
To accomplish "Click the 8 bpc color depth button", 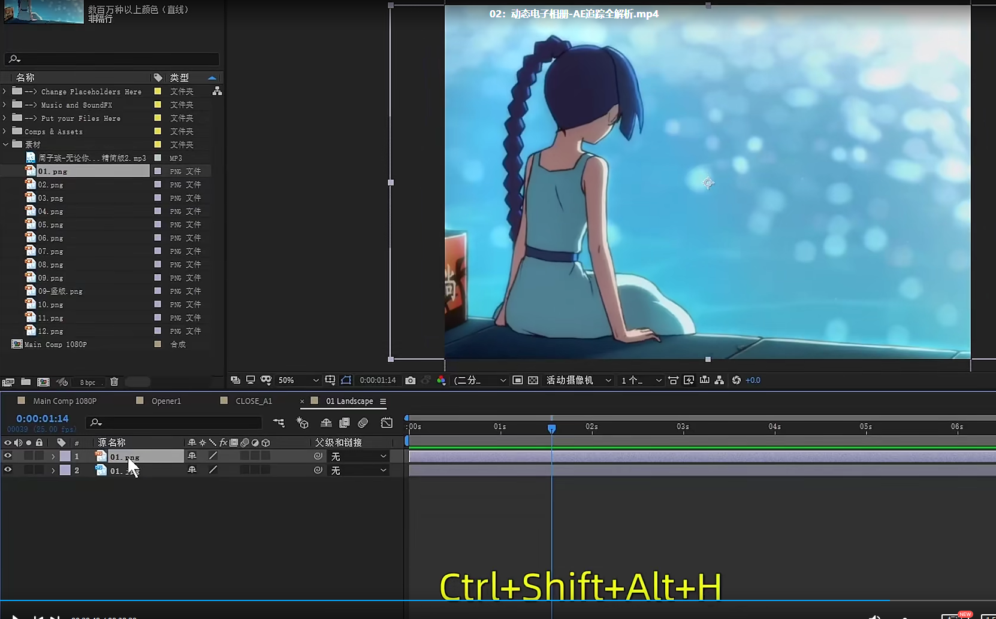I will [x=87, y=383].
